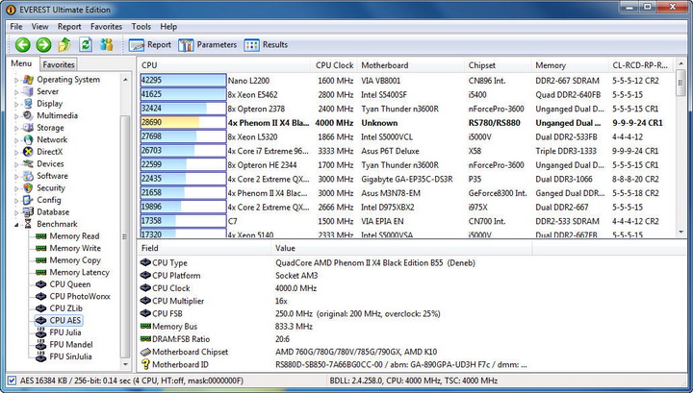Screen dimensions: 693x393
Task: Click the Memory Read chip icon
Action: pyautogui.click(x=41, y=236)
